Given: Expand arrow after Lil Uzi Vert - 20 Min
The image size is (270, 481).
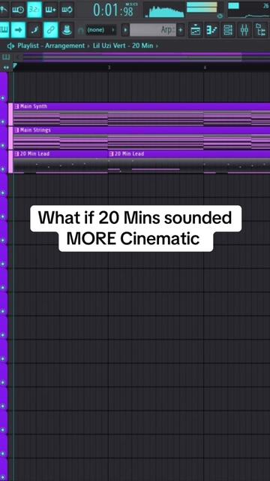Looking at the screenshot, I should [x=157, y=46].
